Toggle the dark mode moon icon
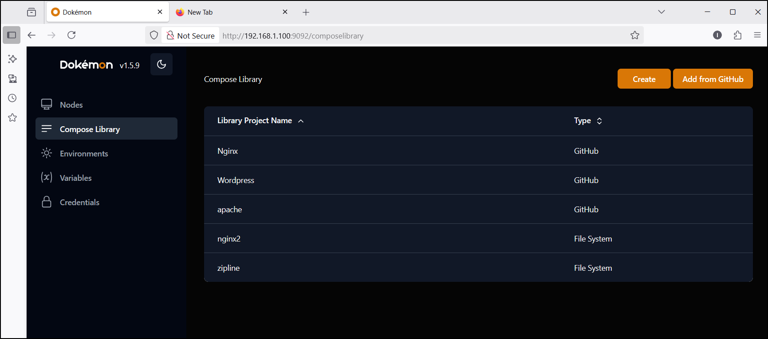This screenshot has height=339, width=768. point(161,64)
